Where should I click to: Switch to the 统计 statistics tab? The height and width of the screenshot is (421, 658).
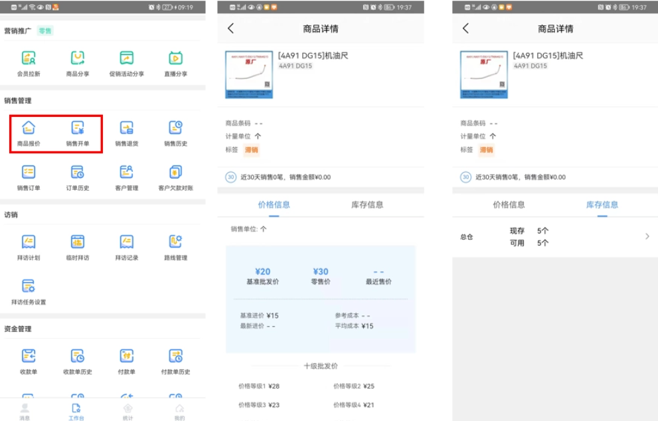[128, 411]
